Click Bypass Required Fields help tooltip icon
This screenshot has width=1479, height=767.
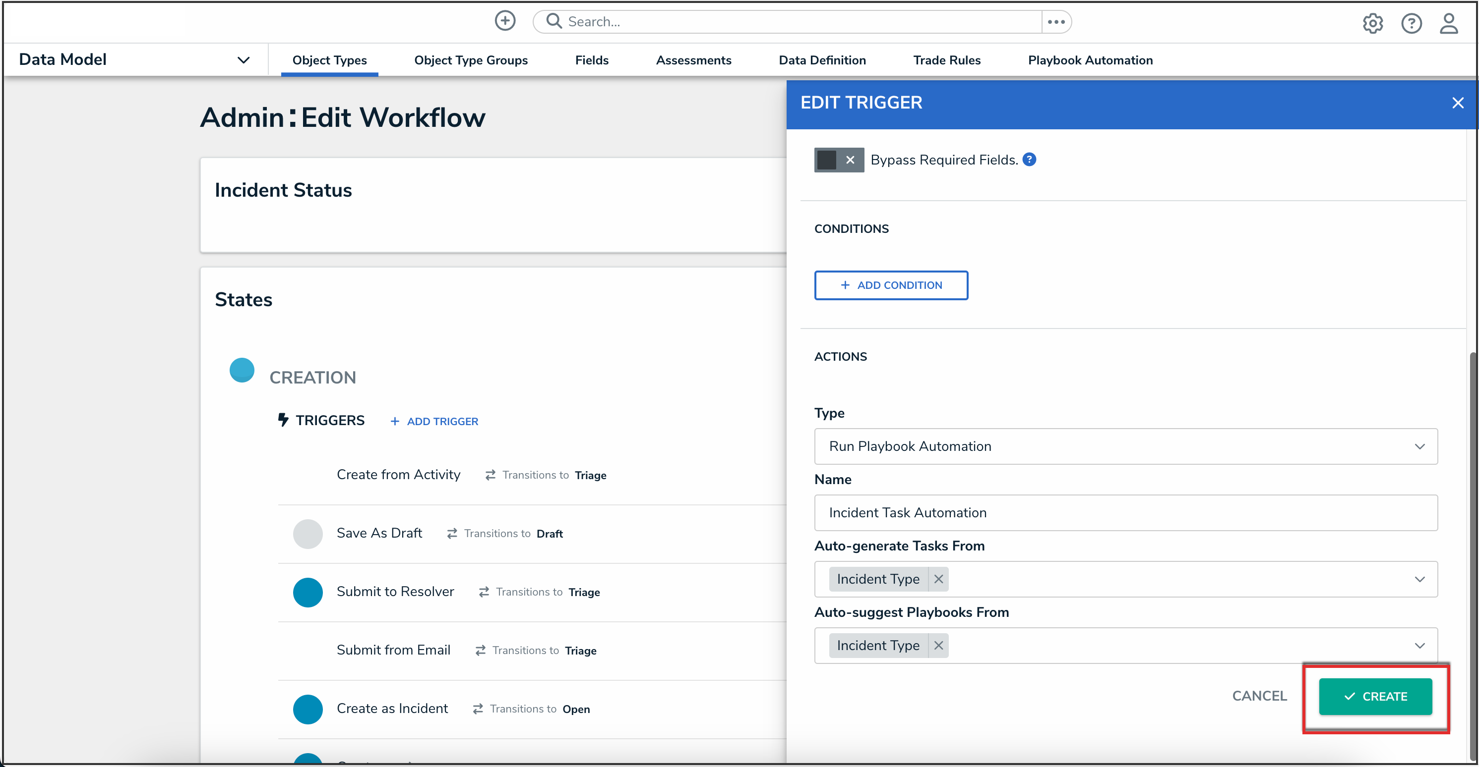coord(1030,160)
